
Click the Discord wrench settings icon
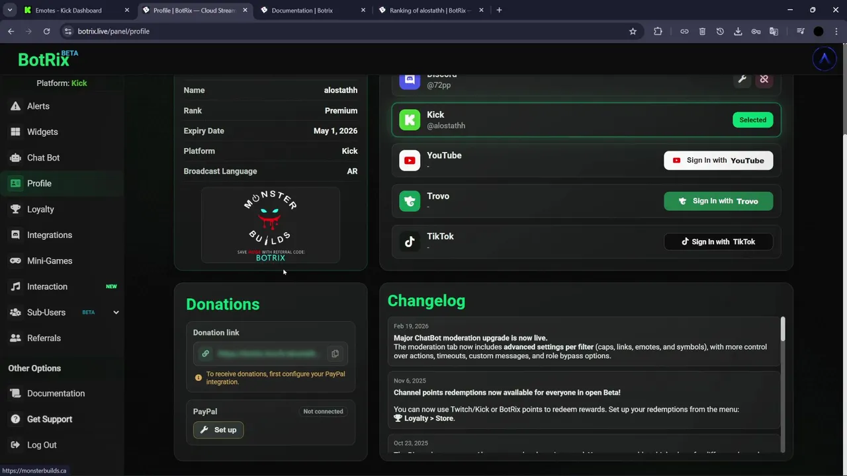742,79
